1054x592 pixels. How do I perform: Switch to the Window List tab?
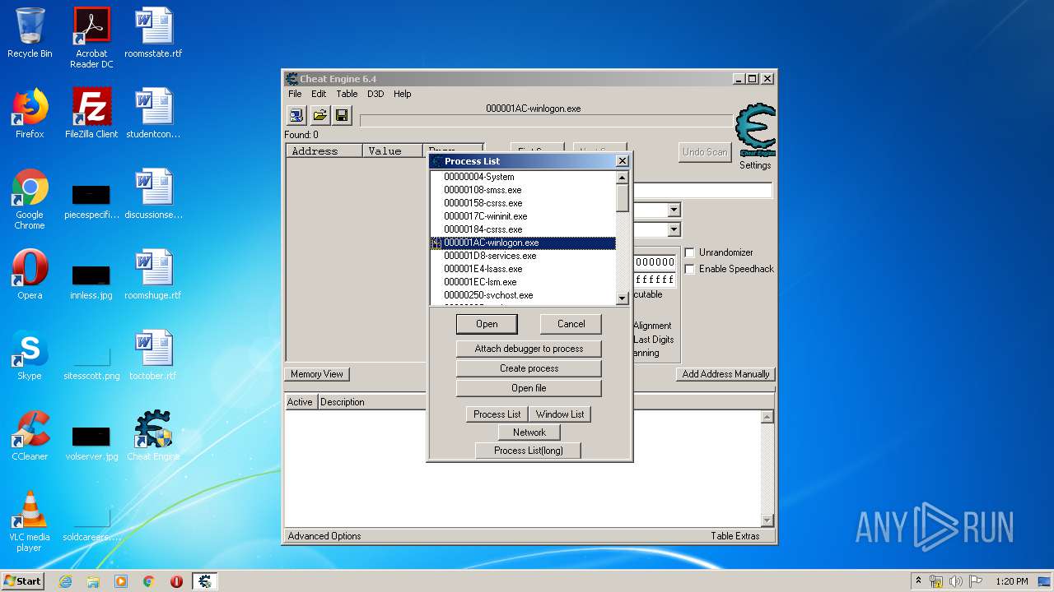pyautogui.click(x=560, y=414)
